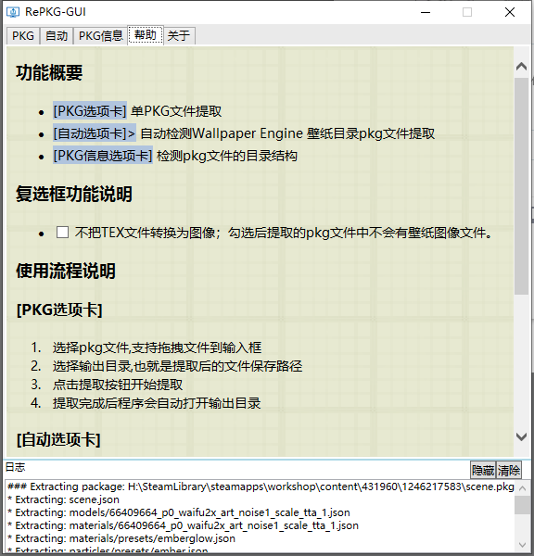
Task: Click the help panel scrollbar thumb
Action: (521, 186)
